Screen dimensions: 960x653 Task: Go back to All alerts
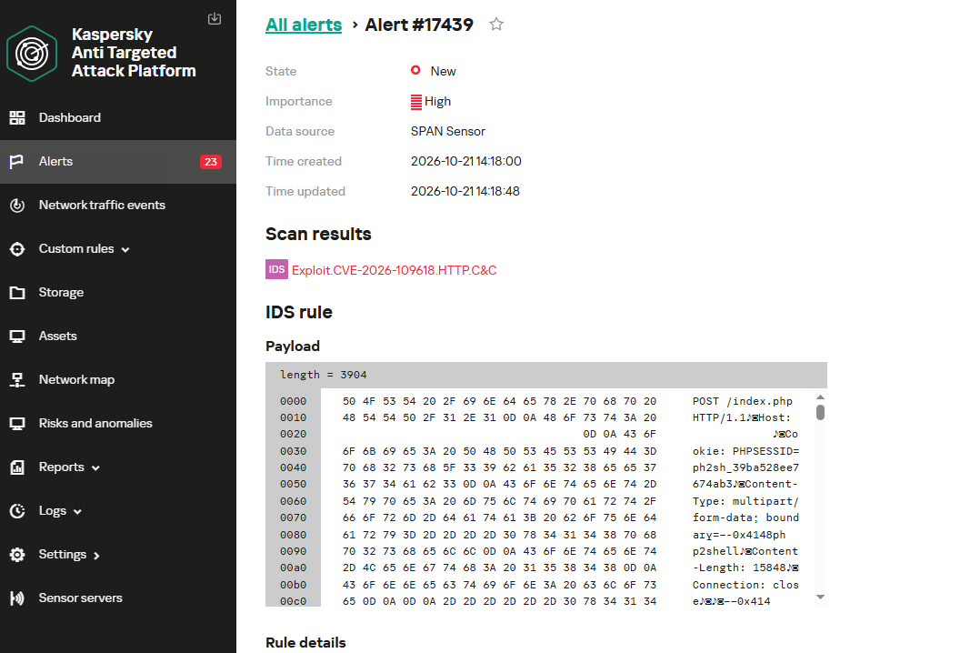(304, 25)
